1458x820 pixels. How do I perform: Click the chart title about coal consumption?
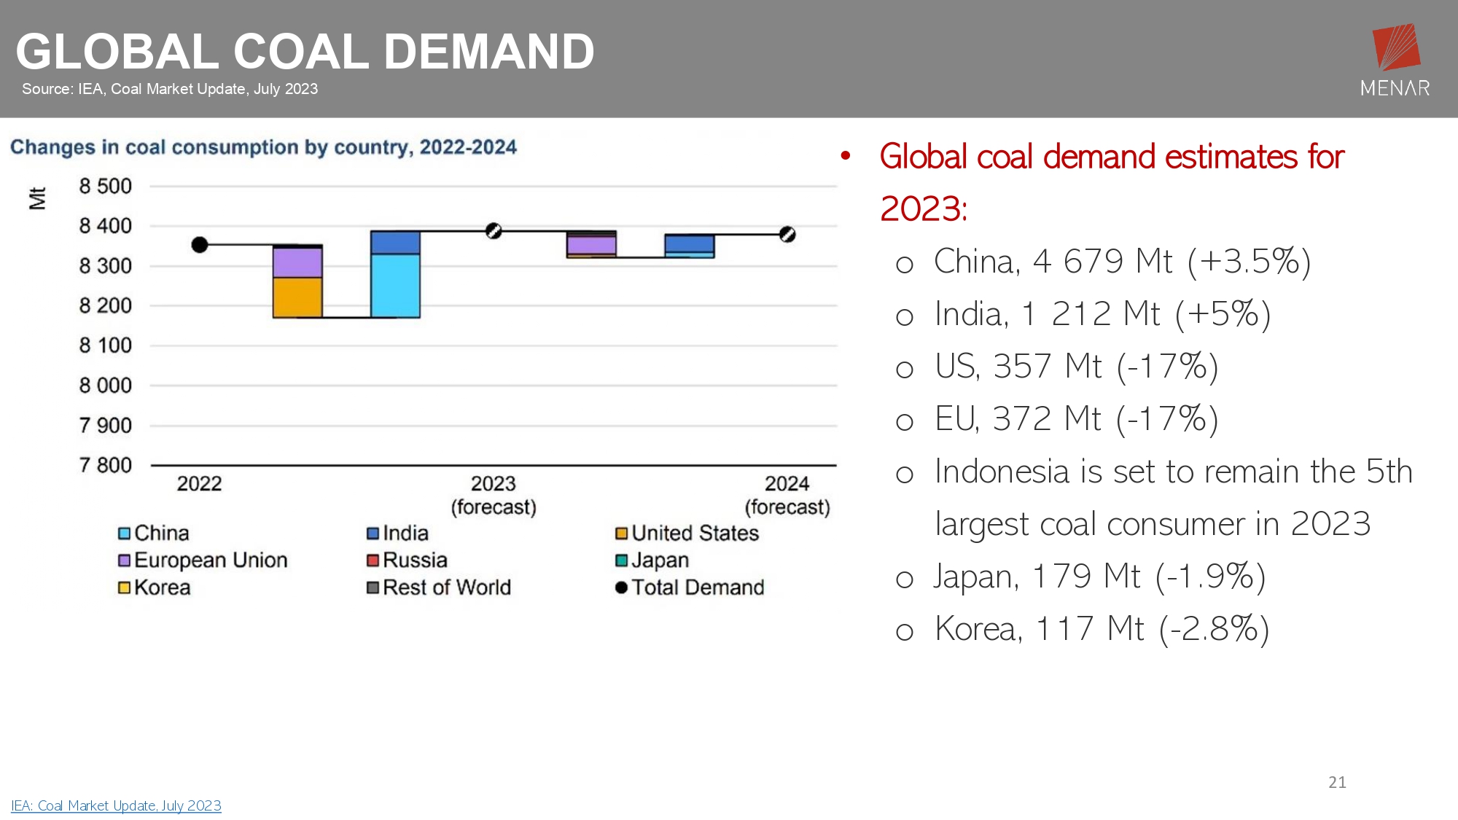[x=263, y=147]
